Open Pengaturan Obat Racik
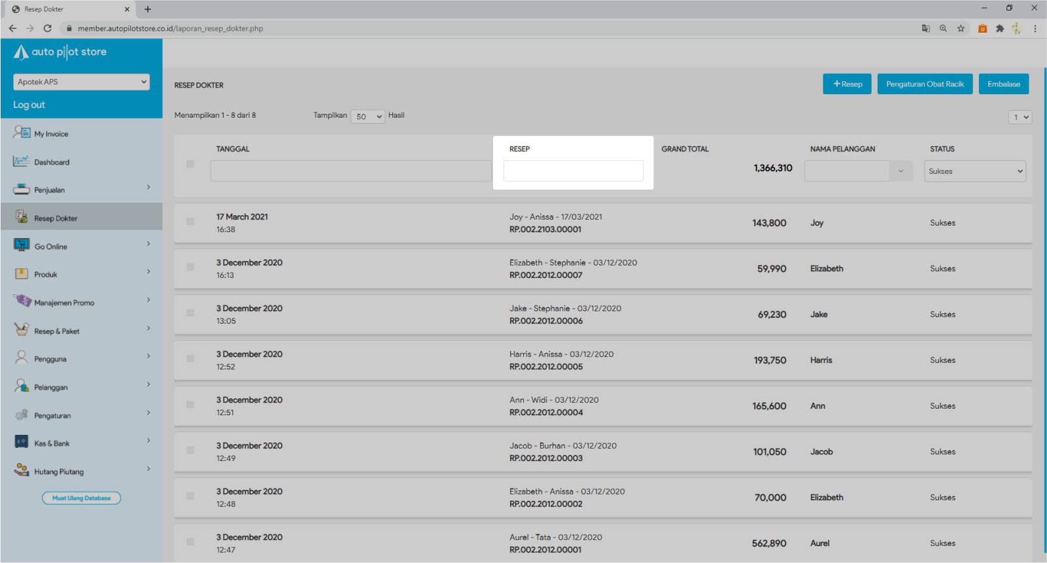Image resolution: width=1047 pixels, height=563 pixels. (x=925, y=84)
